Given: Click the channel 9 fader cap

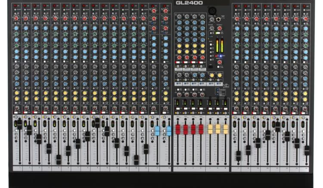Looking at the screenshot, I should pyautogui.click(x=97, y=123).
